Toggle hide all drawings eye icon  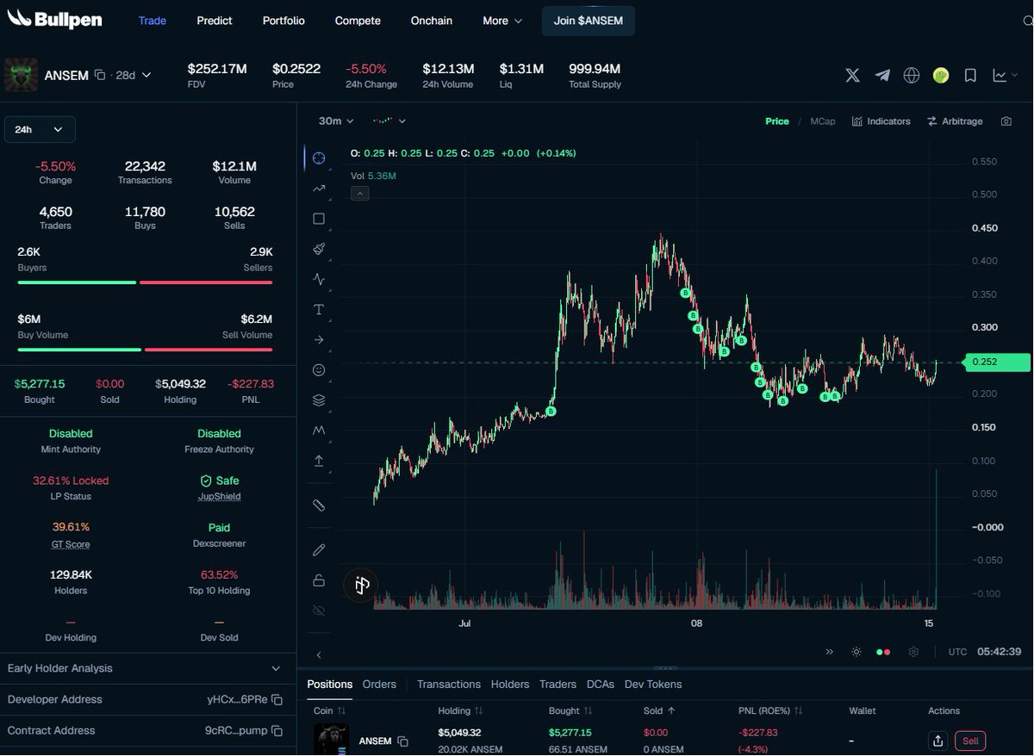coord(319,610)
